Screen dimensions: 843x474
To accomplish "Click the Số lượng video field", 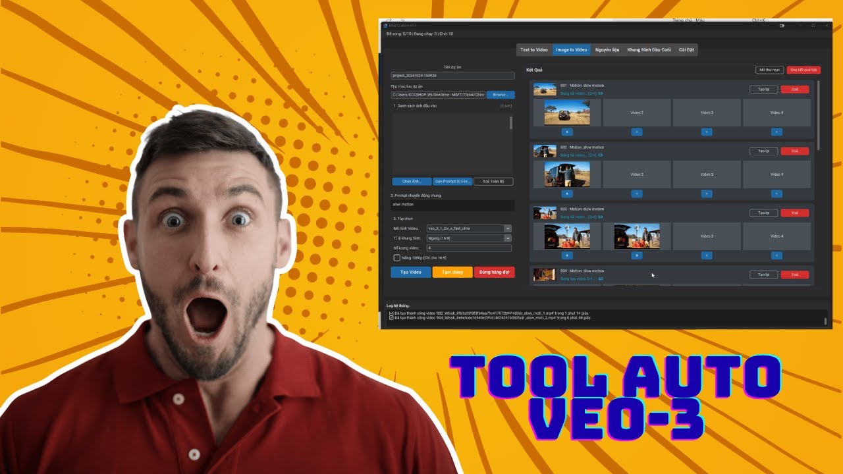I will pos(469,248).
